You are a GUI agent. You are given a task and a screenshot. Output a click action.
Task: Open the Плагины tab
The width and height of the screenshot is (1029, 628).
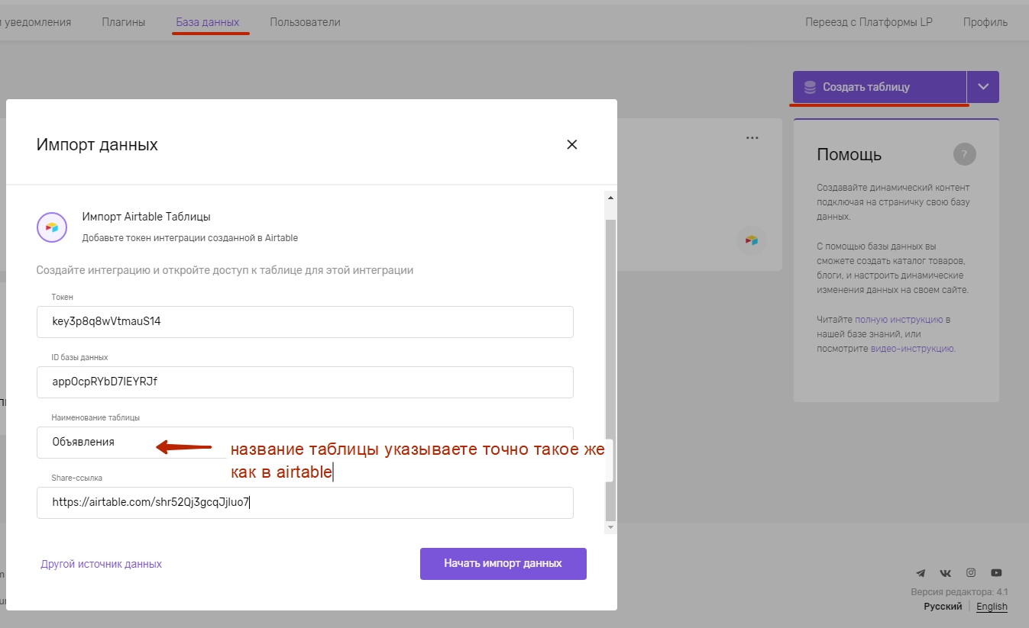pyautogui.click(x=124, y=22)
